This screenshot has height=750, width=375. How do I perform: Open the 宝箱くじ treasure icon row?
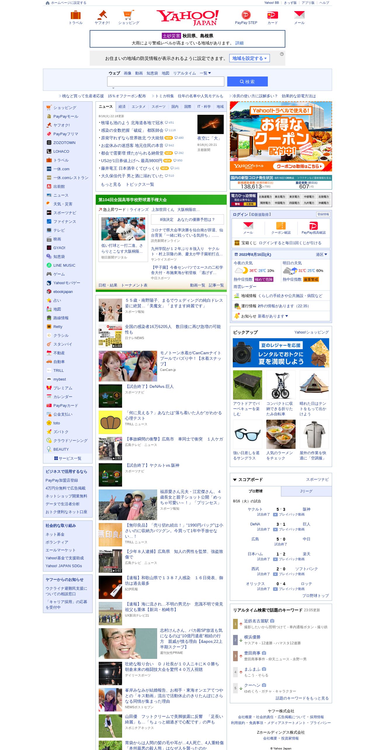[x=281, y=243]
